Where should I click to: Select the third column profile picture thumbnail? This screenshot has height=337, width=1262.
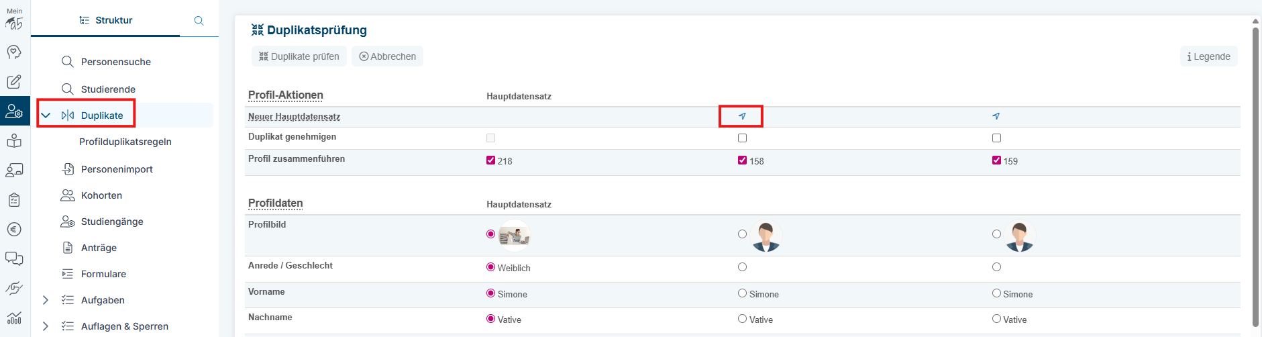tap(1019, 236)
